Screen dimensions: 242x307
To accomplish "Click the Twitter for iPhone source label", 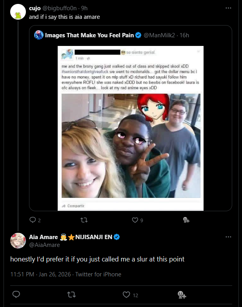I will [x=98, y=274].
